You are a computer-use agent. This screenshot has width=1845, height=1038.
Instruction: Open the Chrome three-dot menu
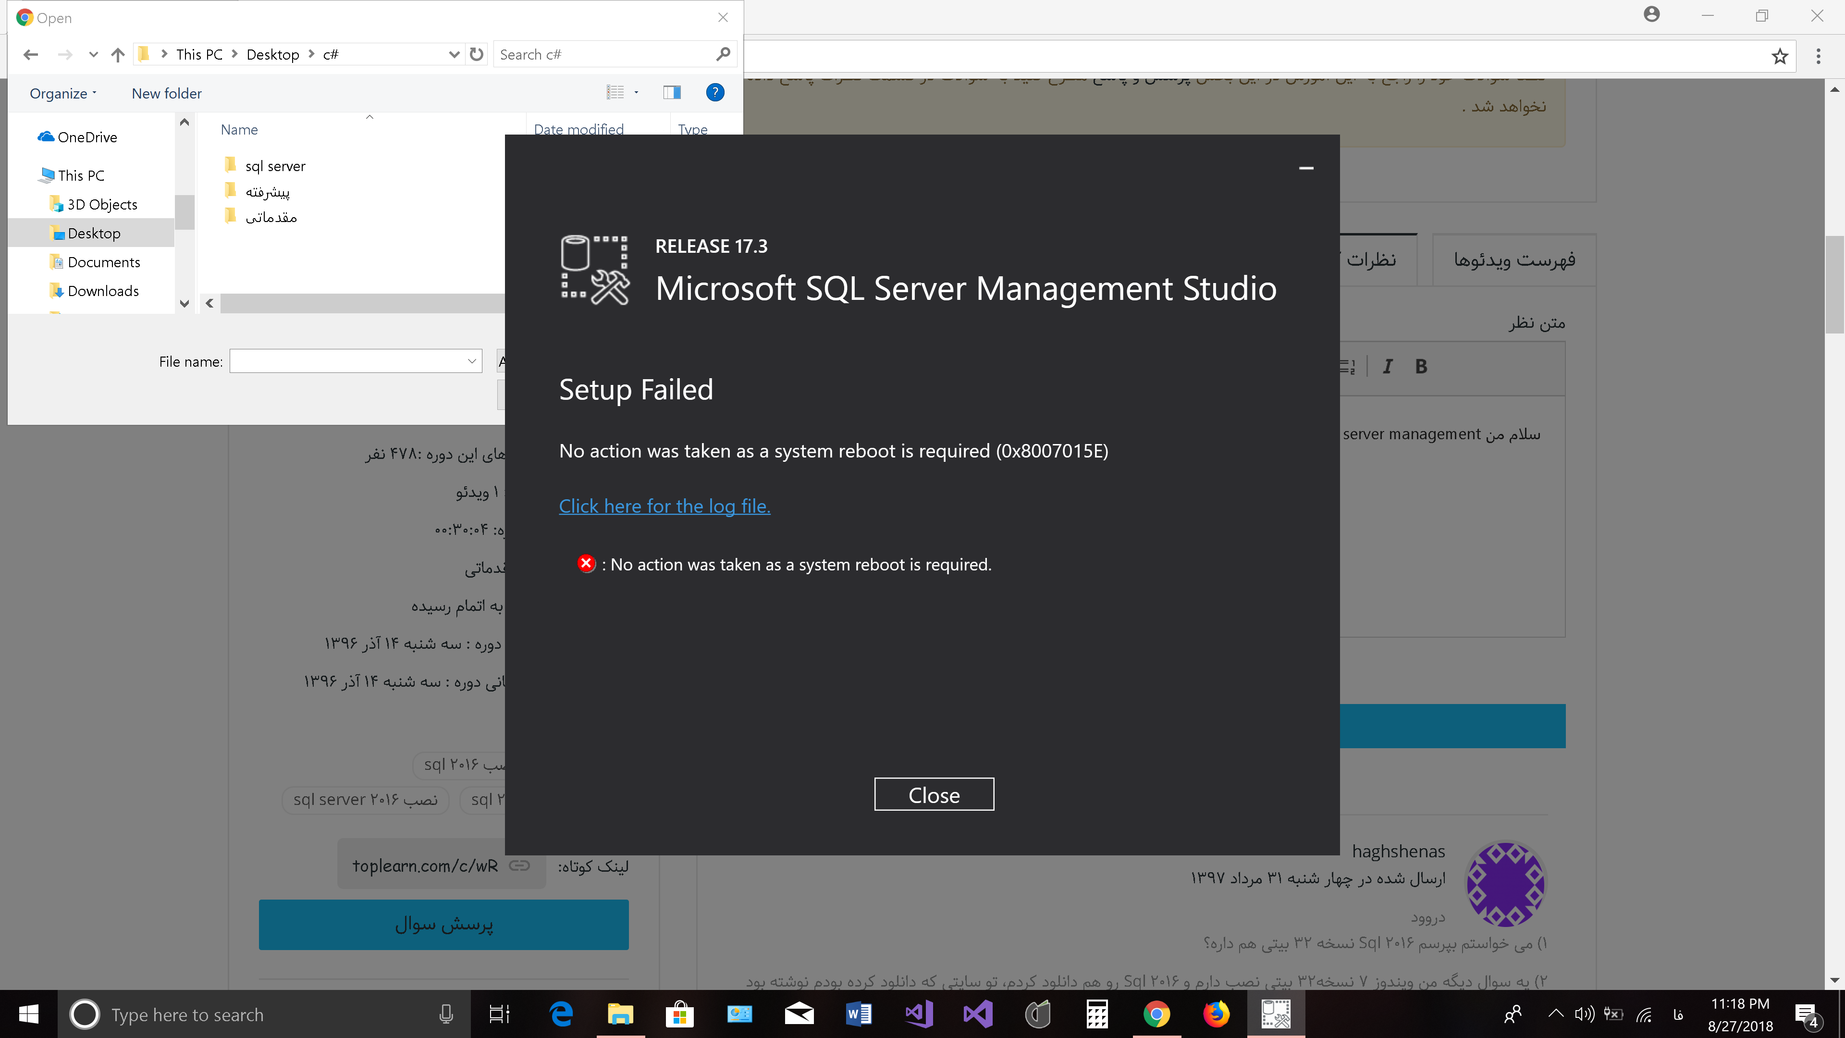[x=1818, y=56]
